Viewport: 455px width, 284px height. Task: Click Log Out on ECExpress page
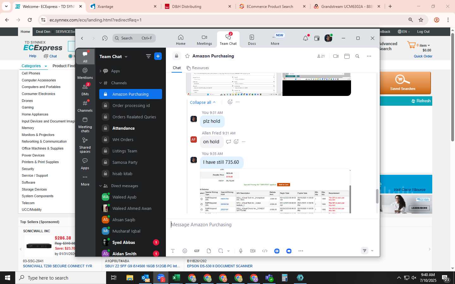(x=423, y=32)
